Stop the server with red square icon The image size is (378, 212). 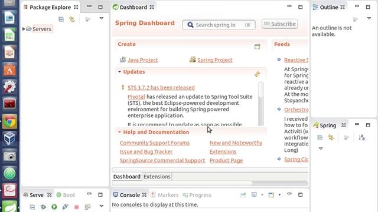[x=76, y=207]
